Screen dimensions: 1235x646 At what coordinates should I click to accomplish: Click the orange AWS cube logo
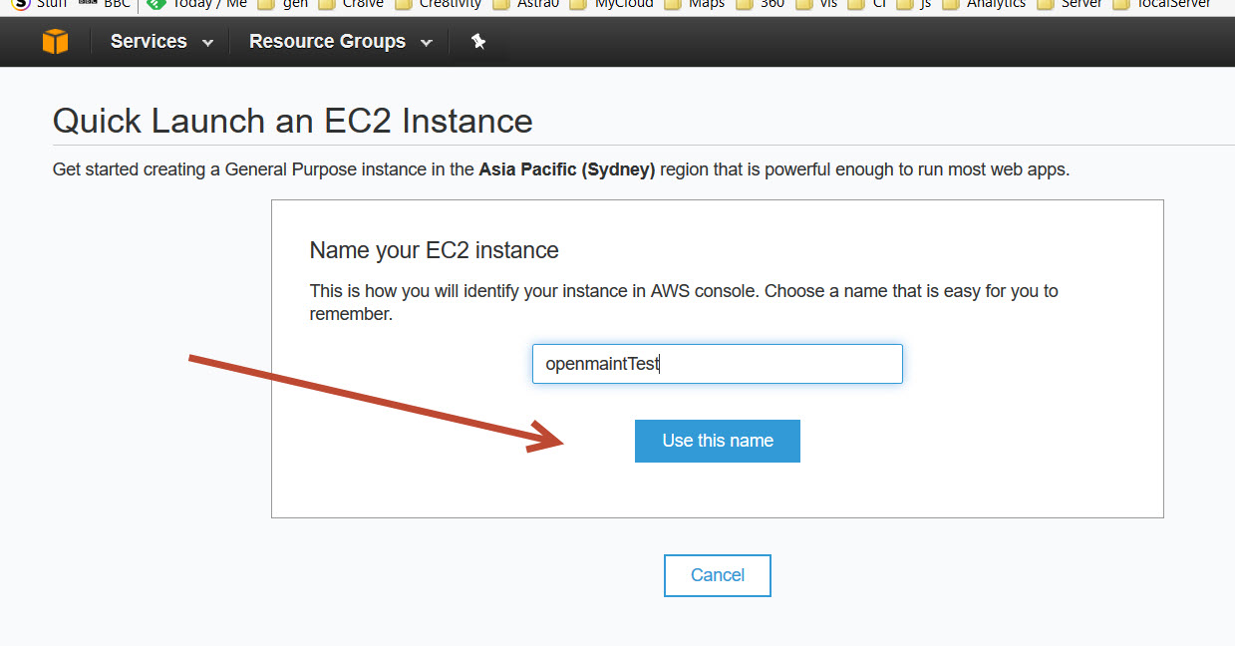pyautogui.click(x=55, y=42)
